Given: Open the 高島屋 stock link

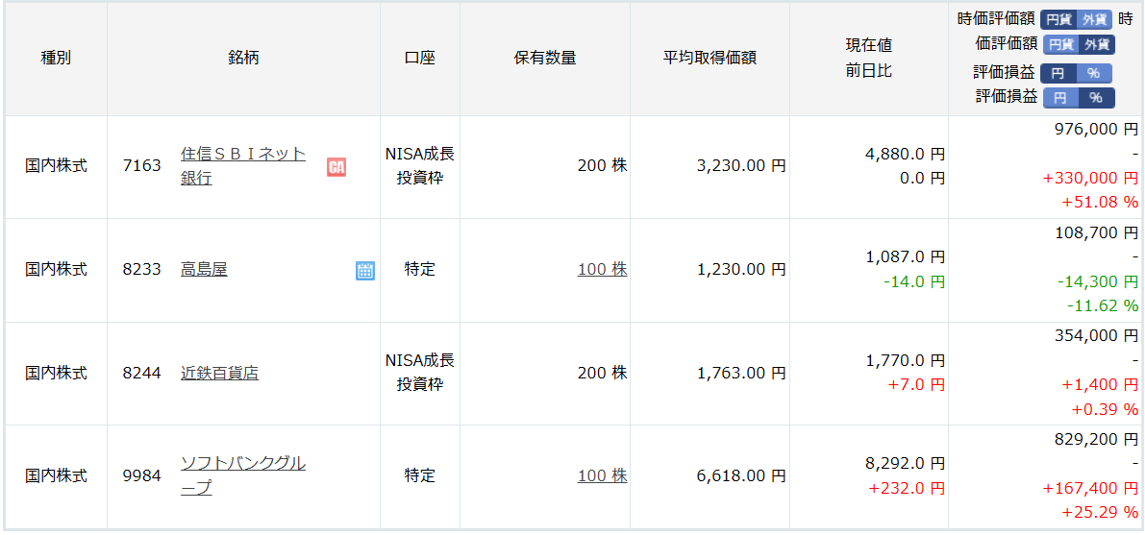Looking at the screenshot, I should coord(204,270).
